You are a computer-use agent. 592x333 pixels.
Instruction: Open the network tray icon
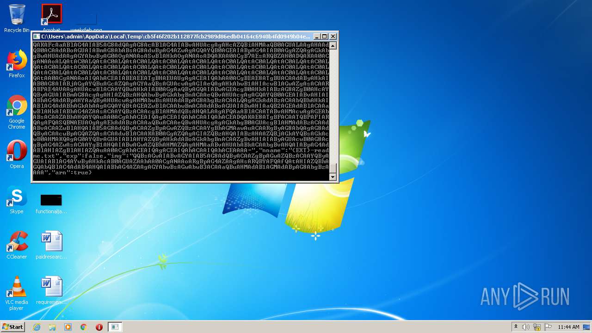536,327
